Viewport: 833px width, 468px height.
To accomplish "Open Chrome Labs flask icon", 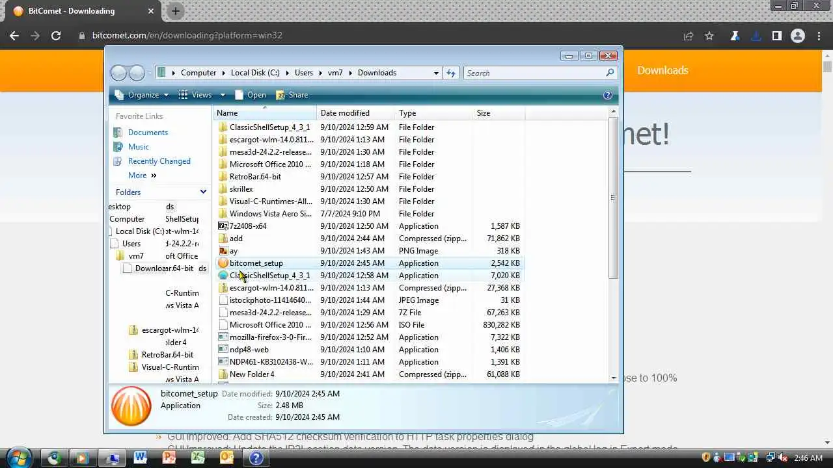I will pyautogui.click(x=735, y=36).
